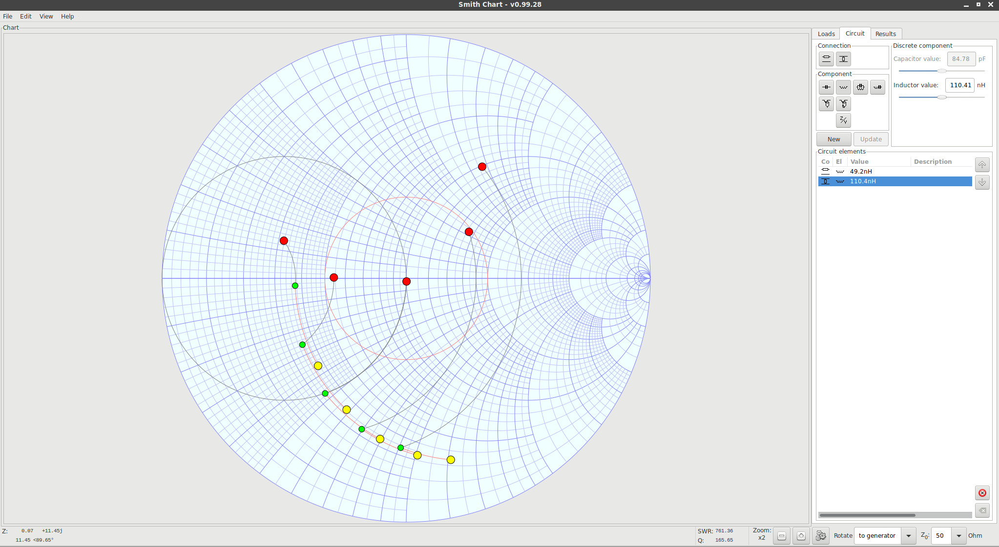Choose the Z/Y impedance component

click(x=843, y=120)
